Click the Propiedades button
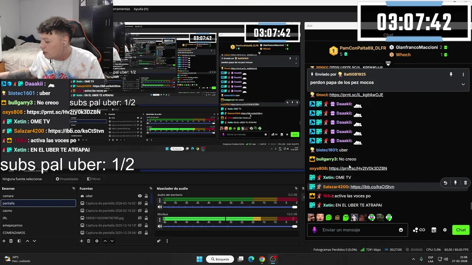 [x=67, y=179]
